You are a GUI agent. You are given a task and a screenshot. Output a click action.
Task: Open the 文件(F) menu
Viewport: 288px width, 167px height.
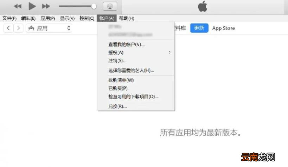9,18
